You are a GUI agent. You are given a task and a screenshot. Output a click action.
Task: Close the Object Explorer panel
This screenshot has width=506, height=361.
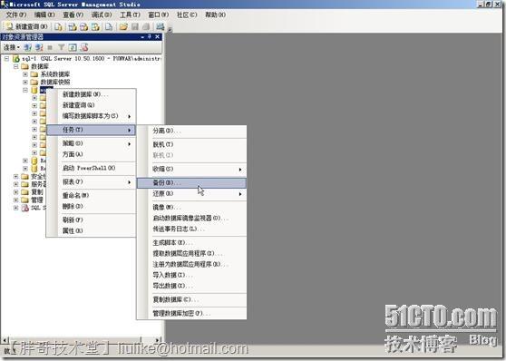[157, 37]
